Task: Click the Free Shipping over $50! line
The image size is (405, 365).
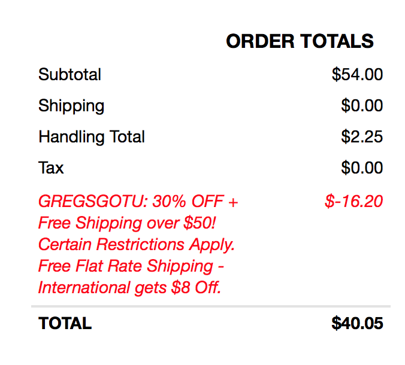Action: point(126,223)
